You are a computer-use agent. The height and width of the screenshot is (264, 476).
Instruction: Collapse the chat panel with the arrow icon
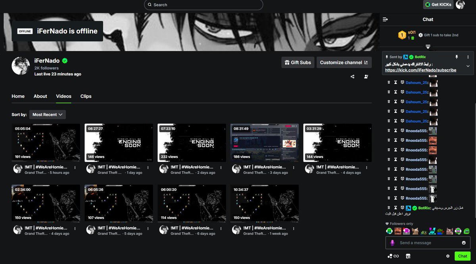click(x=385, y=19)
